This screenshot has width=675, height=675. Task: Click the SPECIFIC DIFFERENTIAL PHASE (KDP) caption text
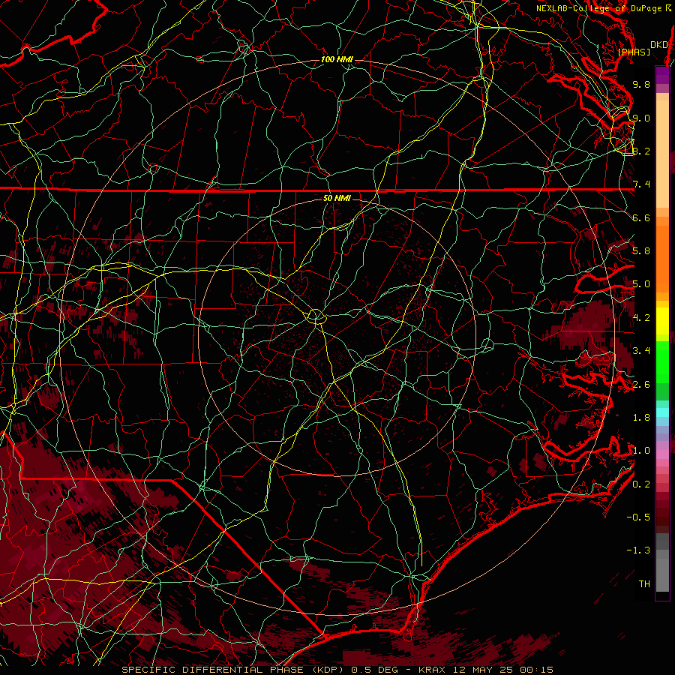click(233, 670)
